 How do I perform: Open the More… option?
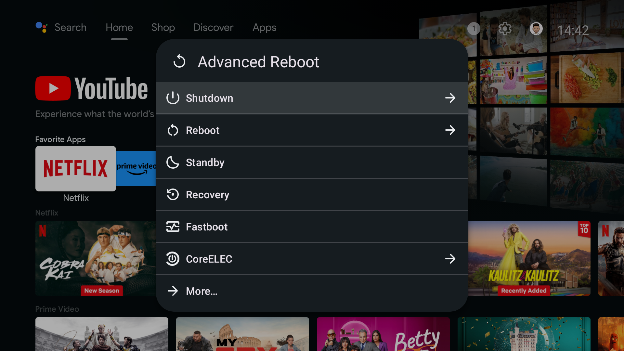[312, 291]
